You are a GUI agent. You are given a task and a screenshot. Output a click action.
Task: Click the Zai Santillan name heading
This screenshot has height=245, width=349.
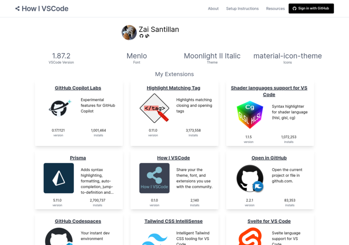(159, 29)
